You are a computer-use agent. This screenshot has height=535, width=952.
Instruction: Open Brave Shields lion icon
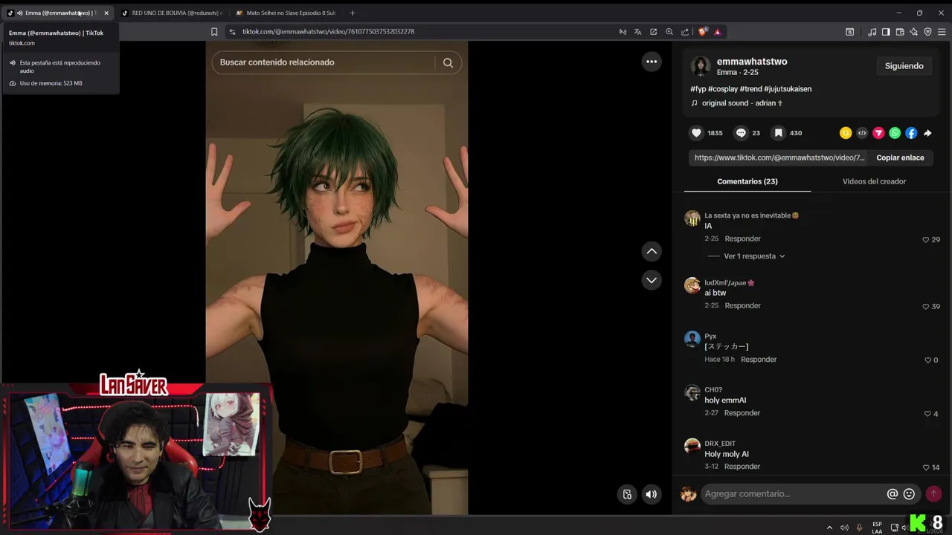pos(702,32)
